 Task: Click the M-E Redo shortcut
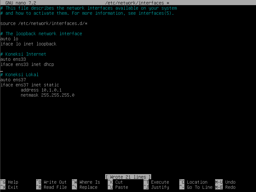(x=225, y=187)
